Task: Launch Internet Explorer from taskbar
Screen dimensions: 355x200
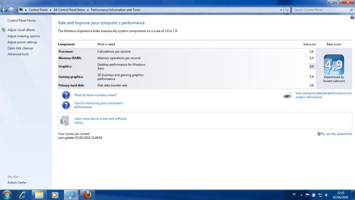Action: [23, 195]
